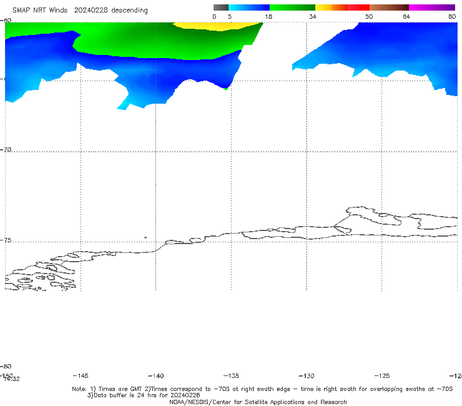Click the latitude label '-70'
This screenshot has height=406, width=462.
(6, 149)
